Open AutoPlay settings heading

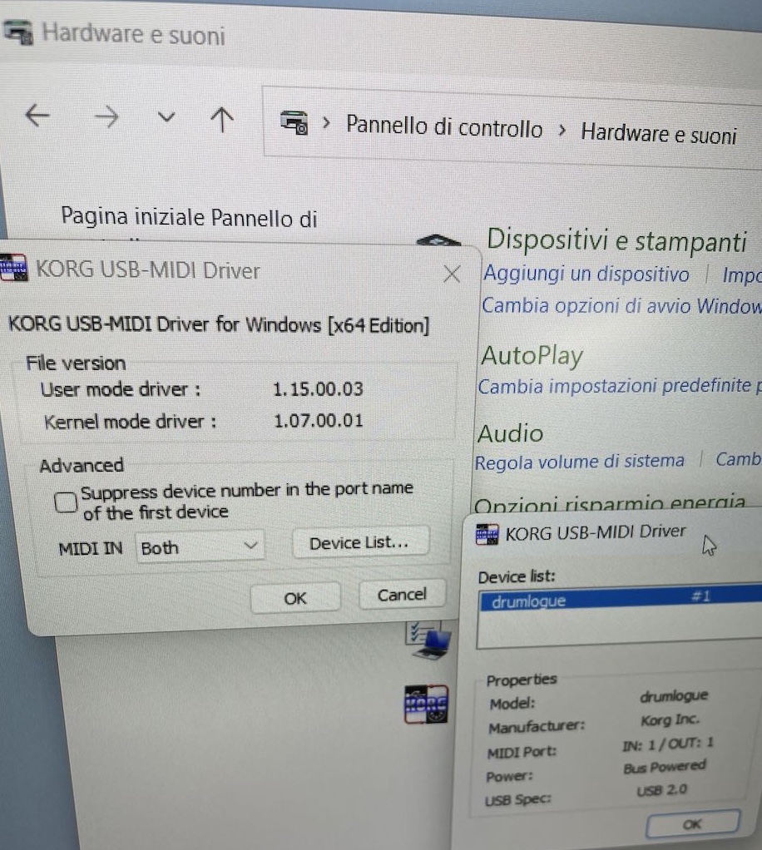[x=532, y=356]
